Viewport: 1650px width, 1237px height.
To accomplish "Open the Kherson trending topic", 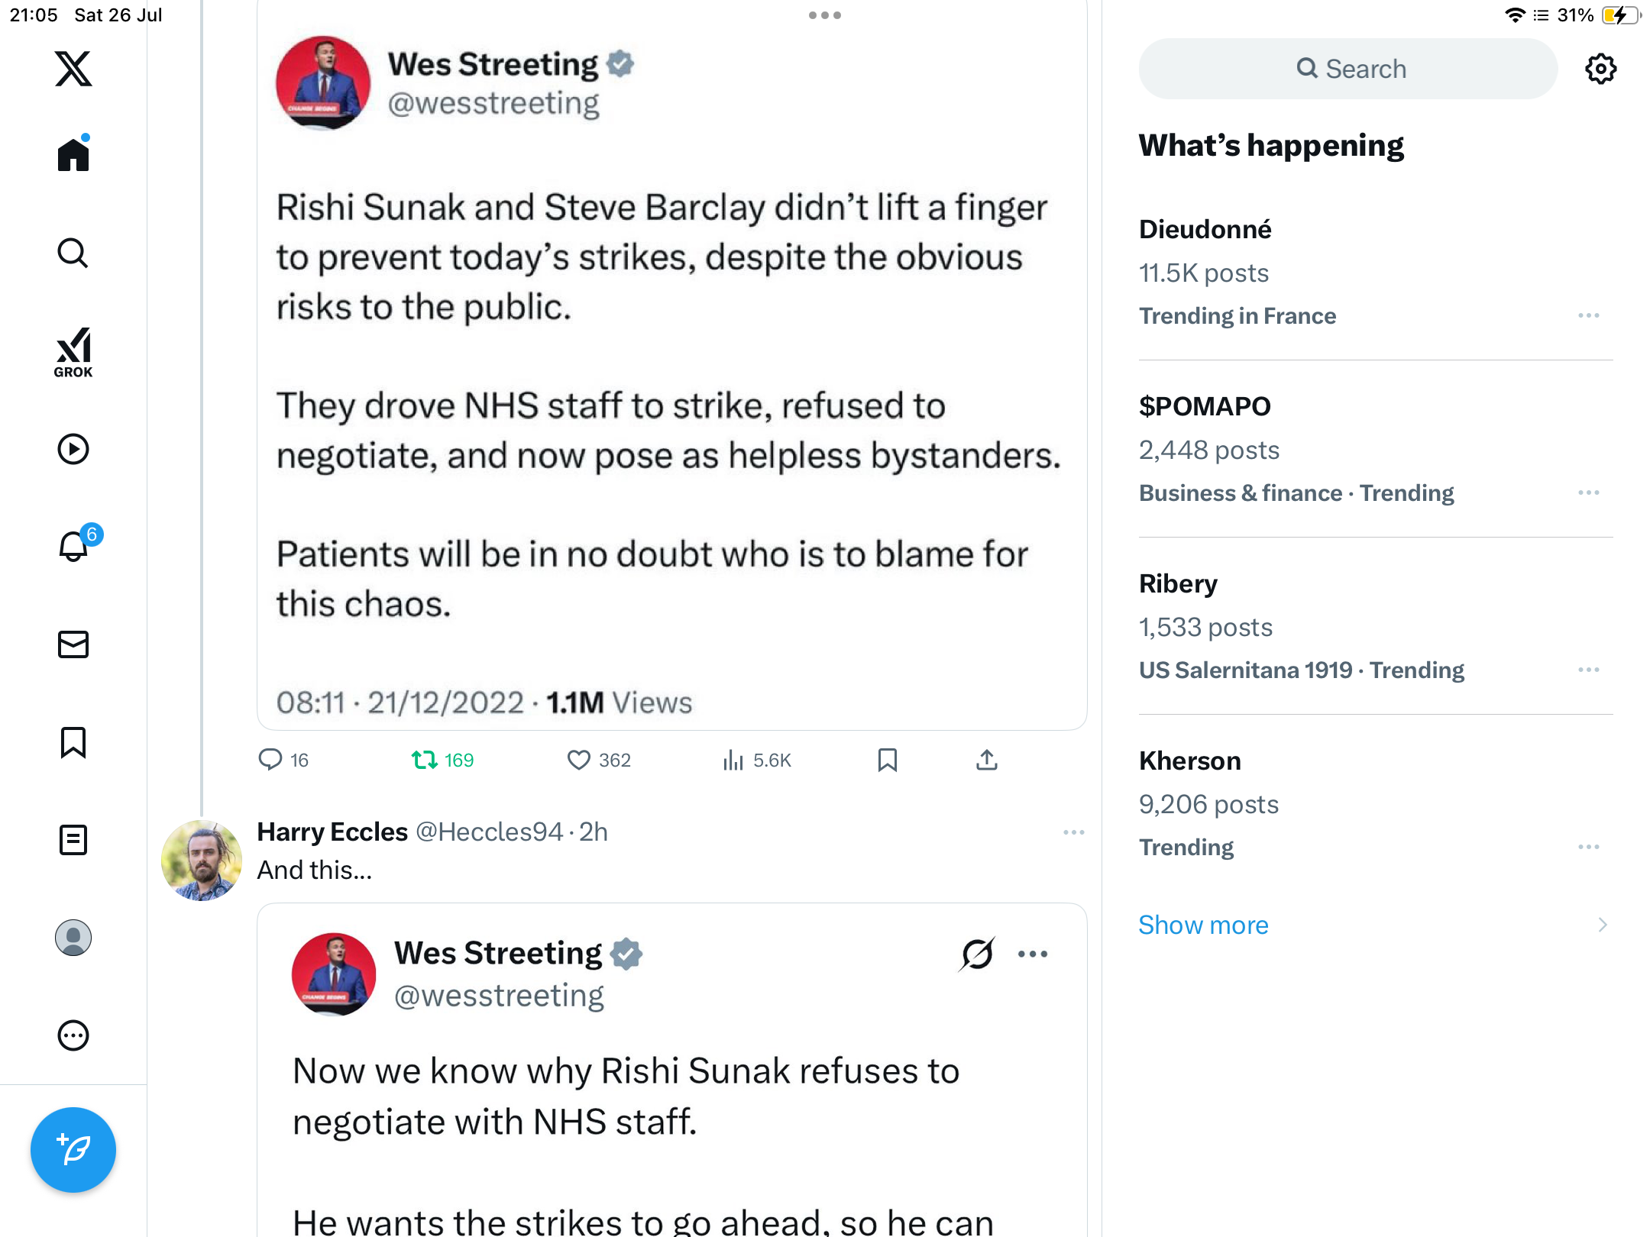I will coord(1375,803).
